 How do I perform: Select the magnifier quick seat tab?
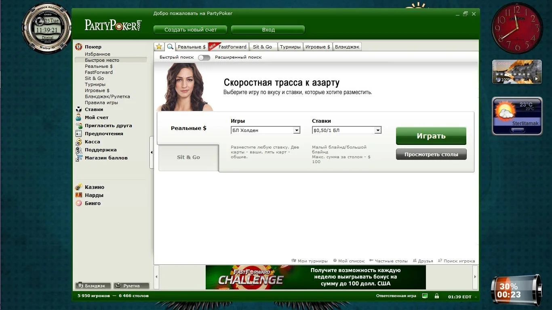tap(170, 46)
